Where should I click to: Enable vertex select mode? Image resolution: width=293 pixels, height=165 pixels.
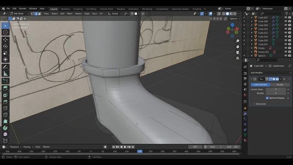[33, 14]
